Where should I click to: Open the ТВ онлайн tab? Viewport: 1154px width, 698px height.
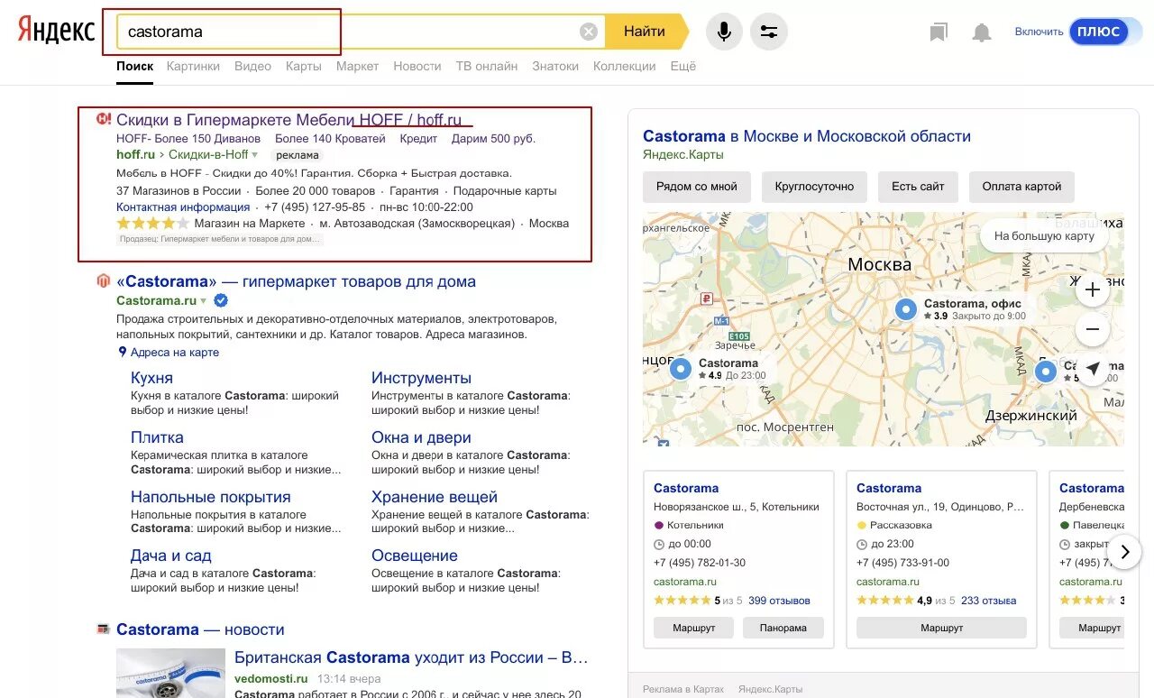pyautogui.click(x=487, y=66)
